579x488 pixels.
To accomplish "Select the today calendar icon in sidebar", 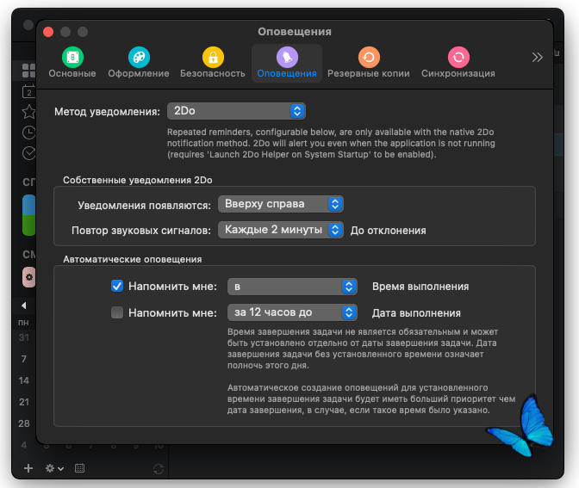I will coord(29,91).
